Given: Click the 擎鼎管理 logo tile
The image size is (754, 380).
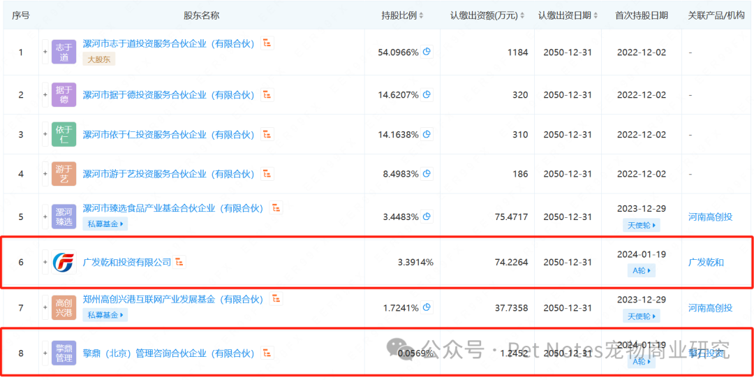Looking at the screenshot, I should [x=64, y=353].
